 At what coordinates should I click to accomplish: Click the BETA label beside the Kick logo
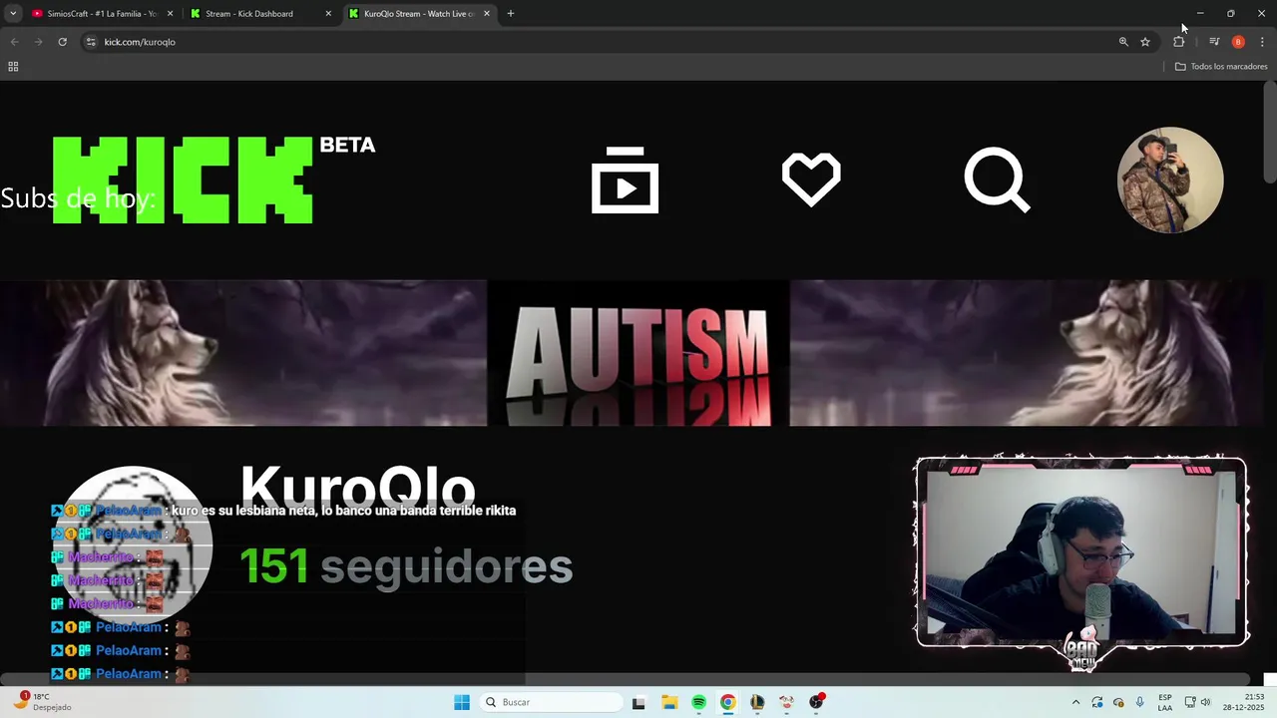point(347,146)
